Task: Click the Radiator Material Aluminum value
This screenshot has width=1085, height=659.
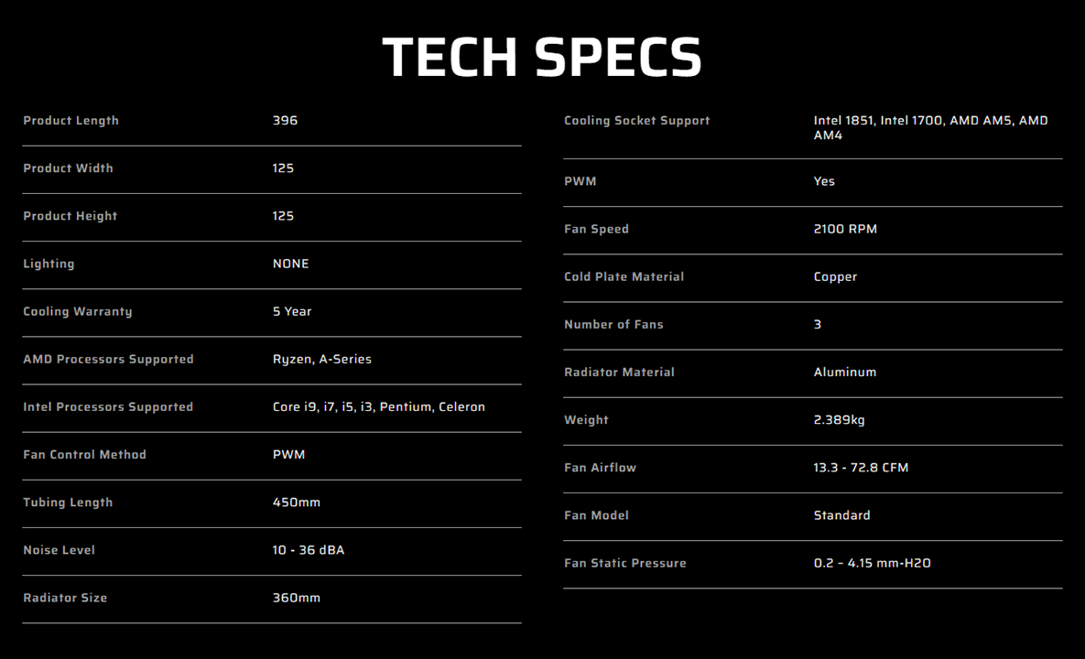Action: point(845,372)
